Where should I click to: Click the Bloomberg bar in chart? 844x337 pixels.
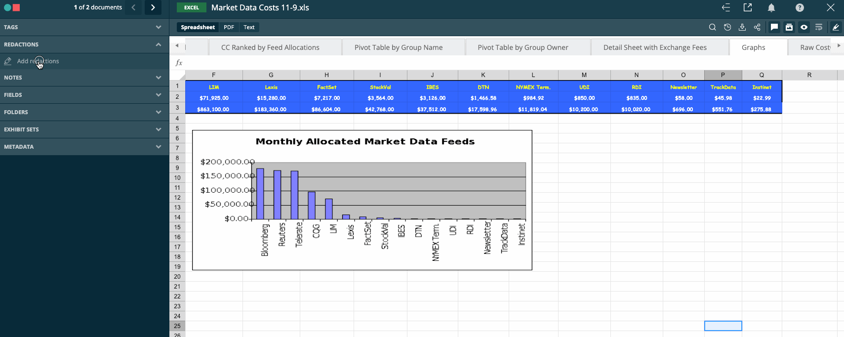pos(260,194)
